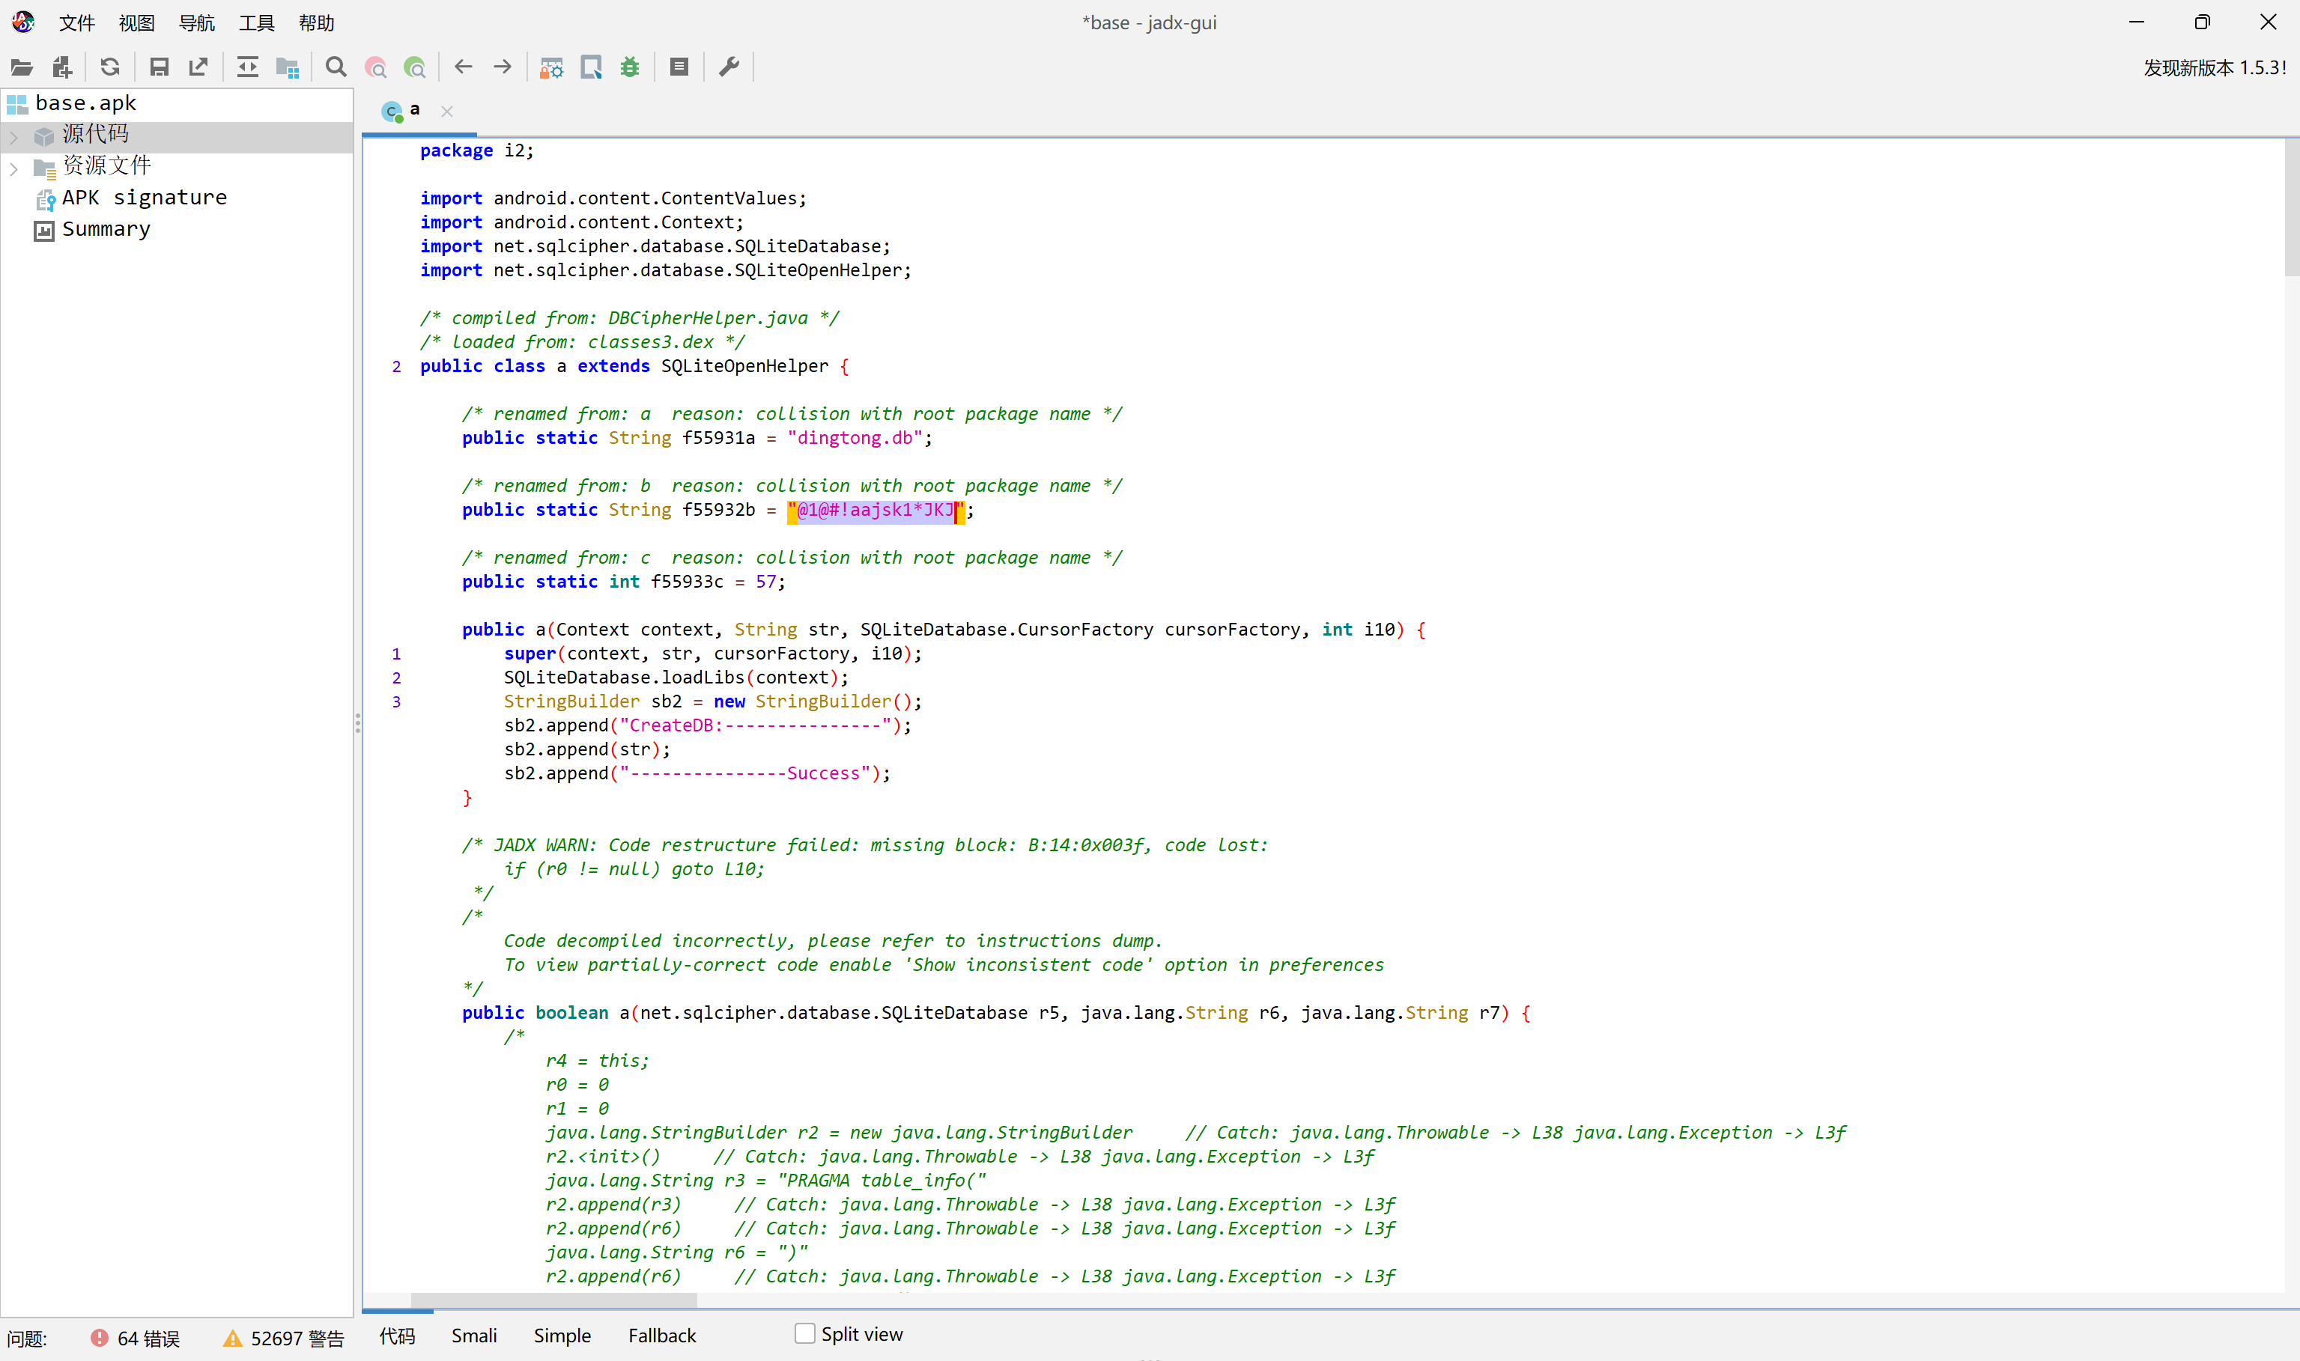Open preferences with wrench icon
Screen dimensions: 2300x1361
[x=729, y=67]
